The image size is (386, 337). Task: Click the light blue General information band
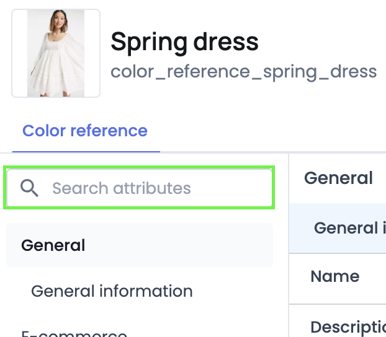pyautogui.click(x=338, y=228)
